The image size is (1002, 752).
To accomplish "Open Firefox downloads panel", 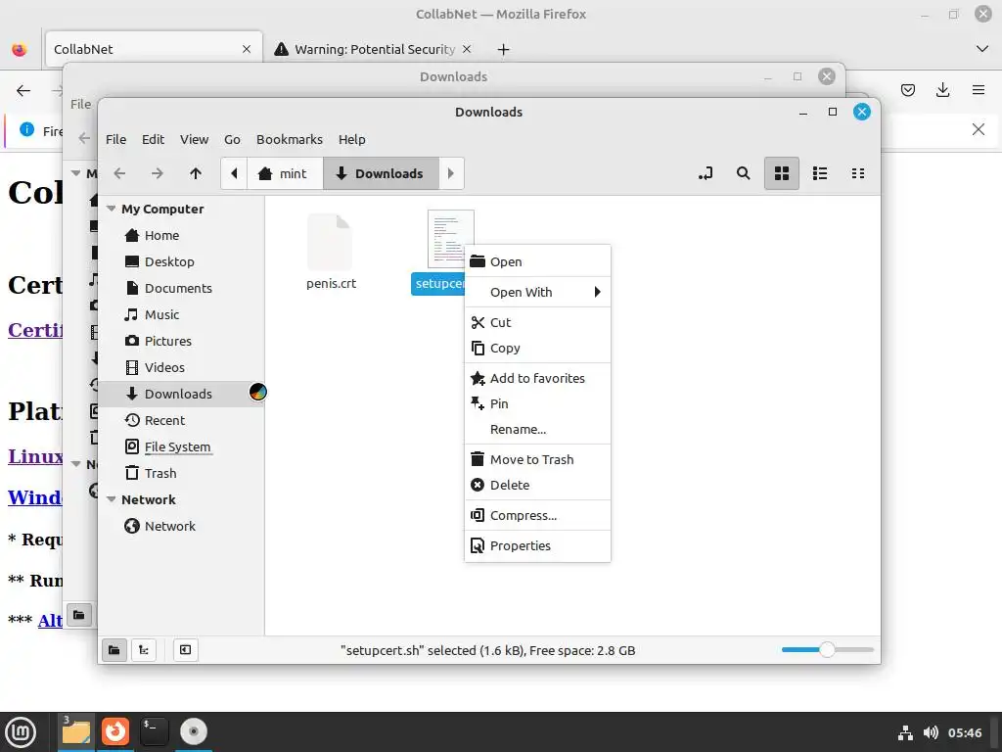I will pyautogui.click(x=942, y=90).
